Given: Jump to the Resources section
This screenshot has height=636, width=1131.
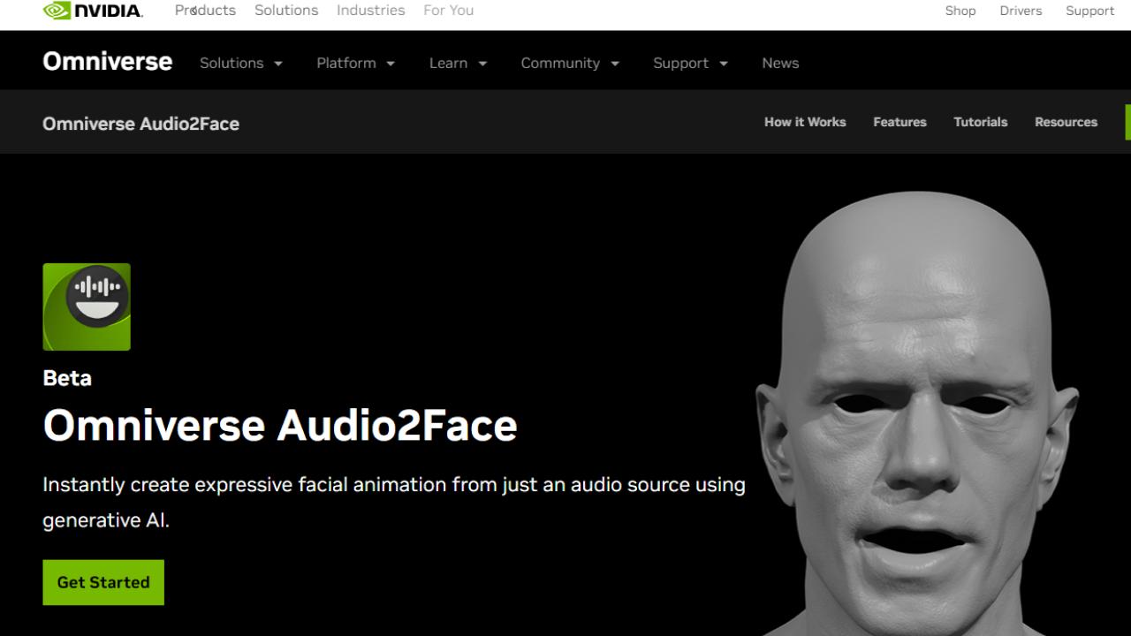Looking at the screenshot, I should [1066, 122].
